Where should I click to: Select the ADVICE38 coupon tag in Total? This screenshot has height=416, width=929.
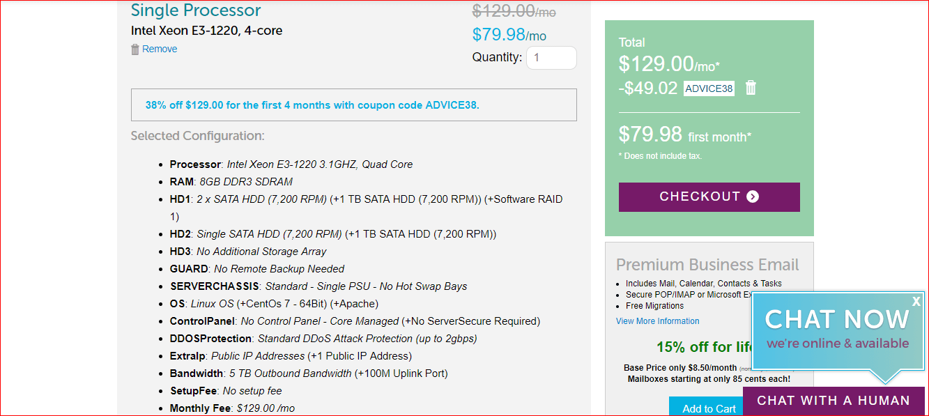pyautogui.click(x=709, y=88)
